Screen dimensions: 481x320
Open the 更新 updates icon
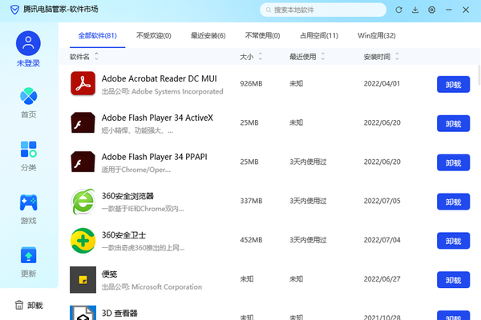pos(29,256)
